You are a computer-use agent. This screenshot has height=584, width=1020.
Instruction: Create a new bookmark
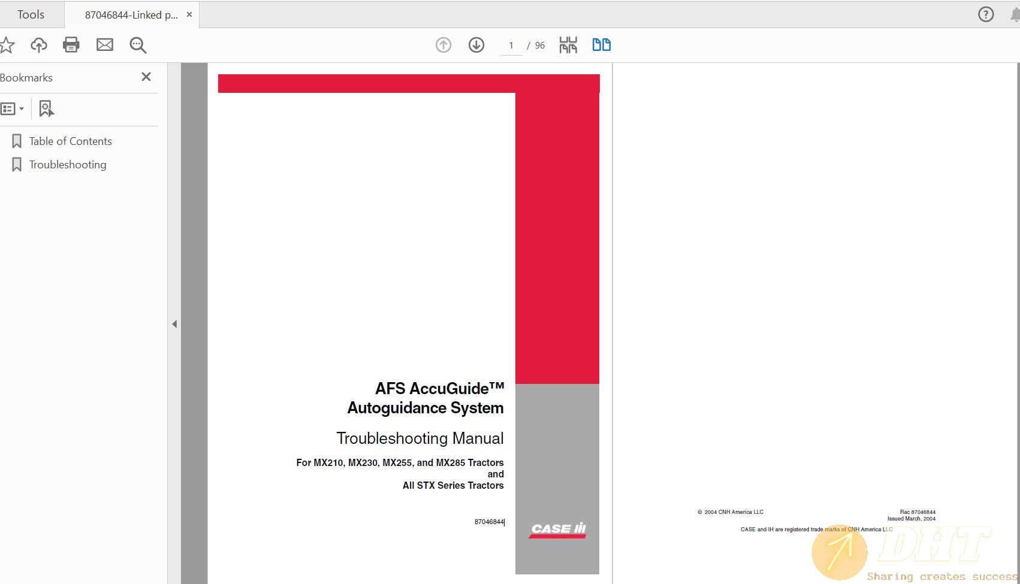[46, 108]
